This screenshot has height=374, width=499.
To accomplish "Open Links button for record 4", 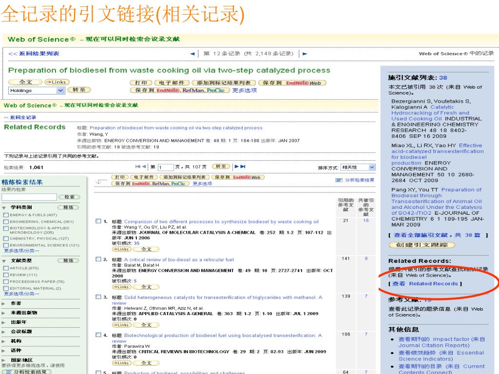I will click(x=121, y=363).
